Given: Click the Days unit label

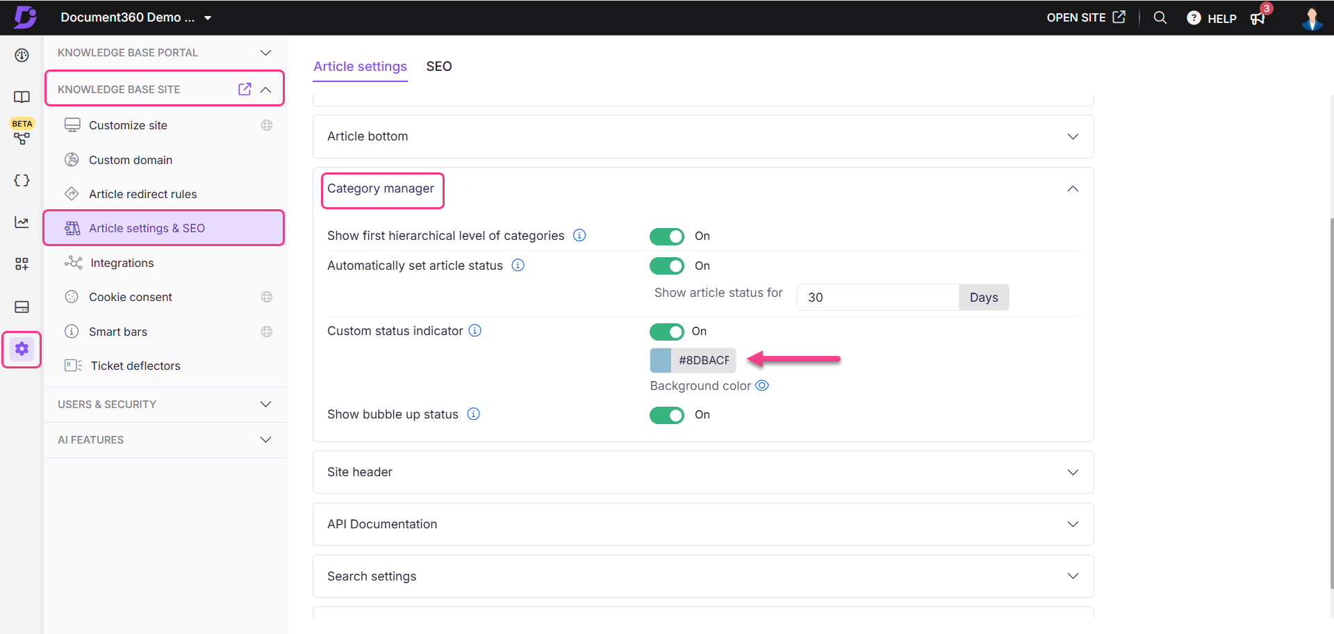Looking at the screenshot, I should point(984,297).
